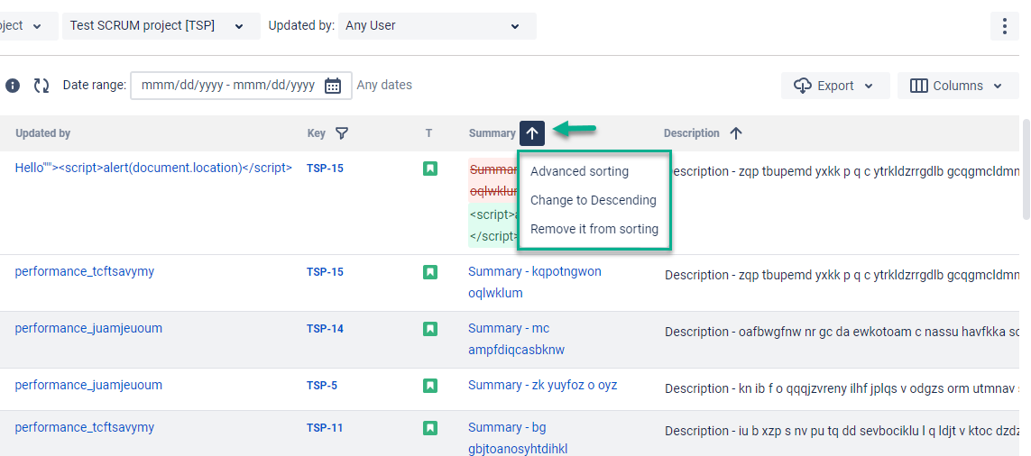Open the three-dot more options menu
Screen dimensions: 1031x456
(x=1004, y=26)
